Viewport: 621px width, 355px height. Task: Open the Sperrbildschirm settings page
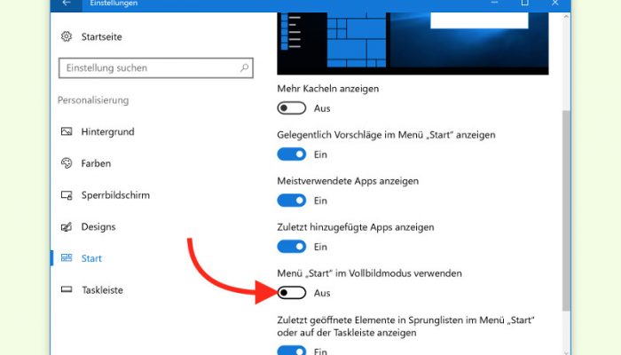point(115,195)
